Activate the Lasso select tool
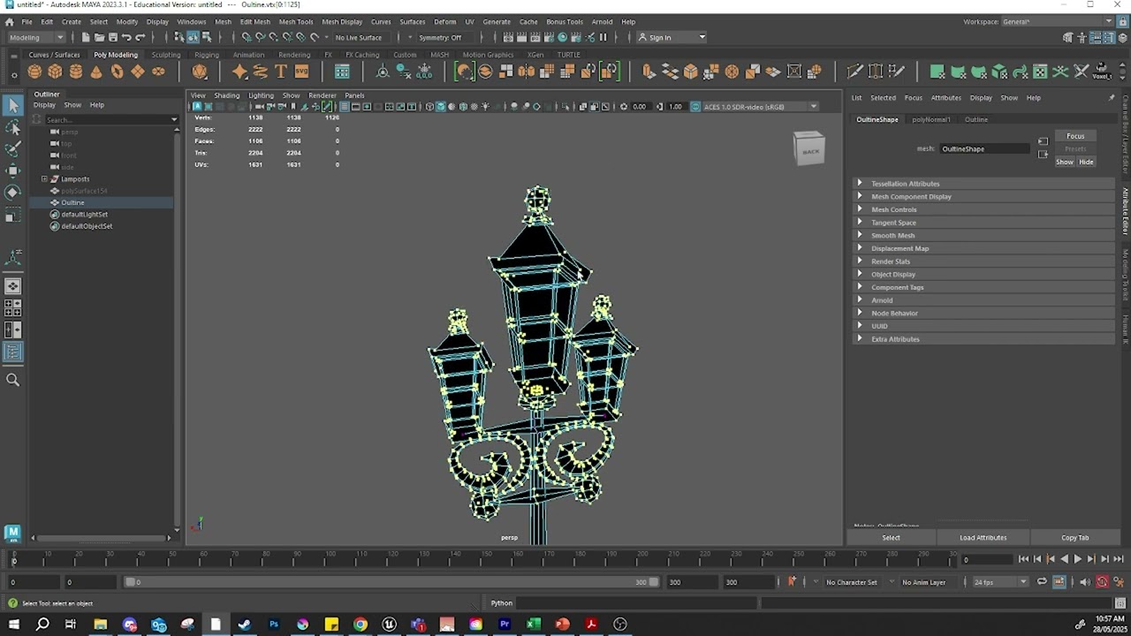The height and width of the screenshot is (636, 1131). click(13, 128)
